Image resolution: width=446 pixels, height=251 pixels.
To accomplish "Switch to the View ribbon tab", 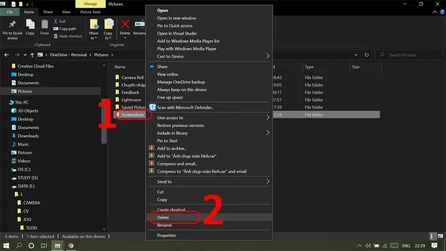I will (66, 12).
